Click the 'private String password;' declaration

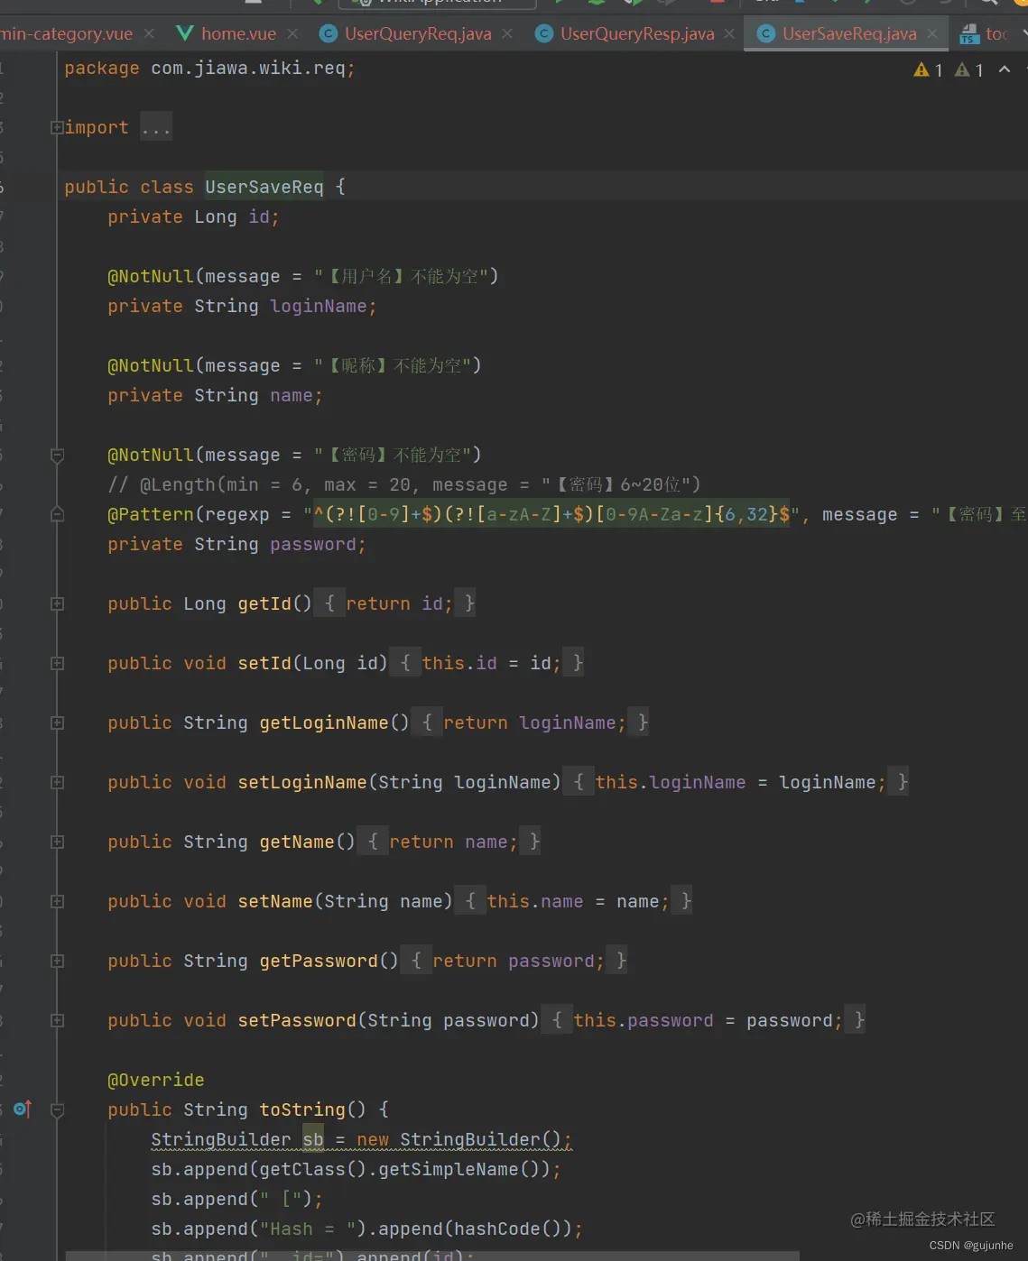tap(236, 544)
